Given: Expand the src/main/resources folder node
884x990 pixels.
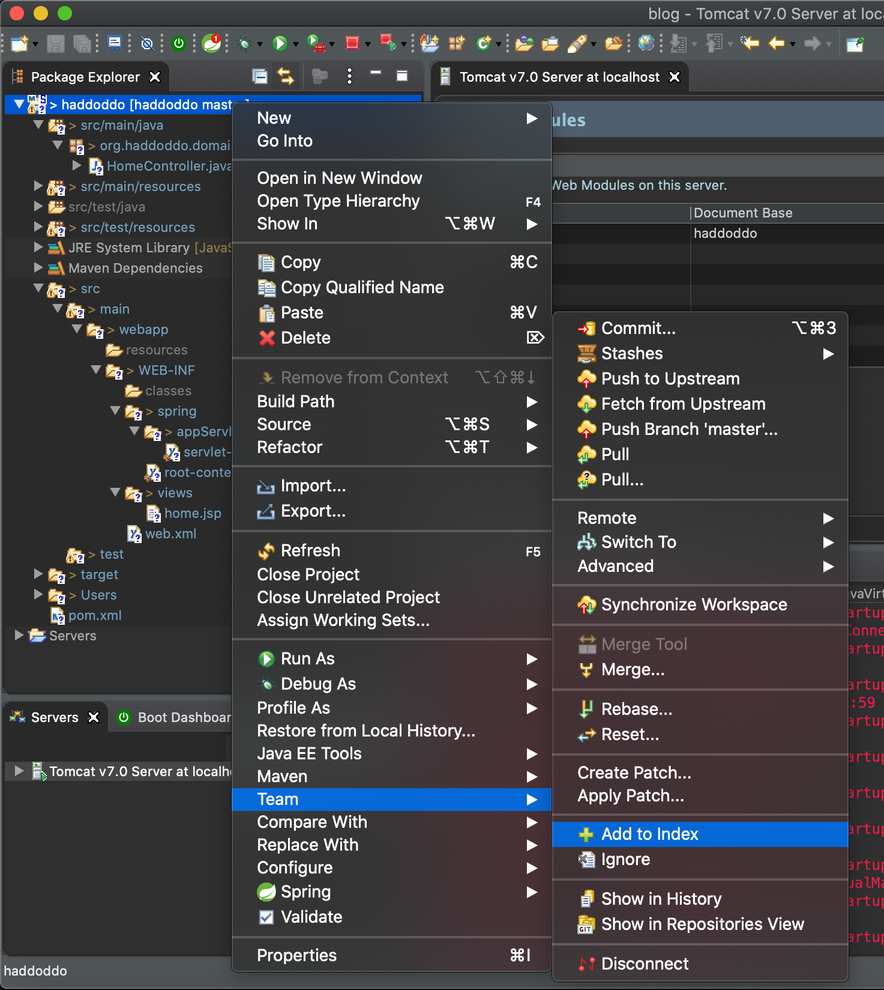Looking at the screenshot, I should pyautogui.click(x=38, y=186).
